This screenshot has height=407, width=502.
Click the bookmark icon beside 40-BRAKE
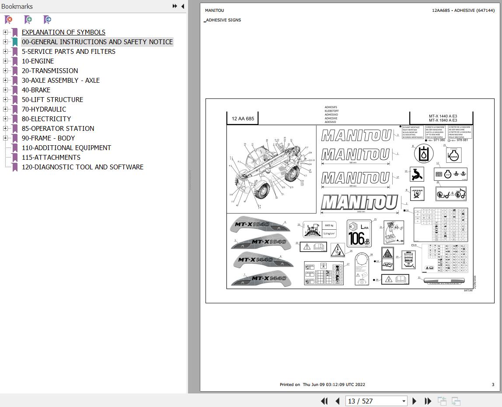pyautogui.click(x=15, y=90)
